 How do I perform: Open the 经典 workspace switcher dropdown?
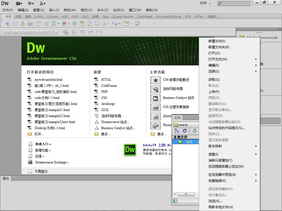(205, 3)
